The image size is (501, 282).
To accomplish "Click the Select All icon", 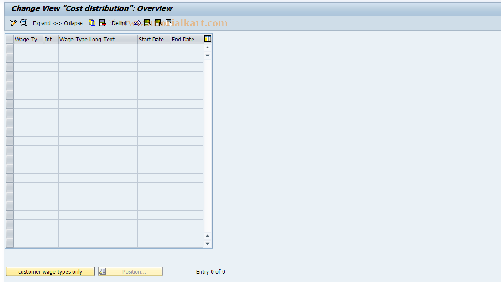I will (x=147, y=22).
